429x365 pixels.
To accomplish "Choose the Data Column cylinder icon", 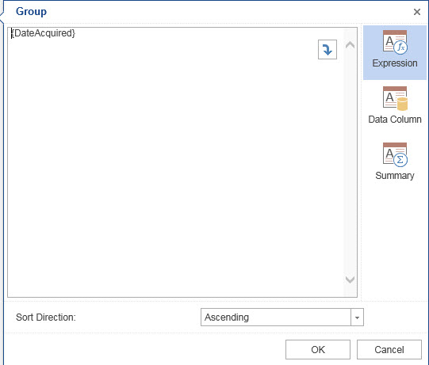I will click(395, 98).
